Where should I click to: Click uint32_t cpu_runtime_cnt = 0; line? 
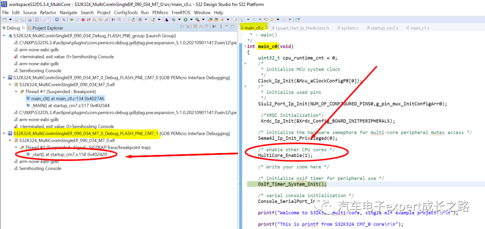(x=297, y=58)
